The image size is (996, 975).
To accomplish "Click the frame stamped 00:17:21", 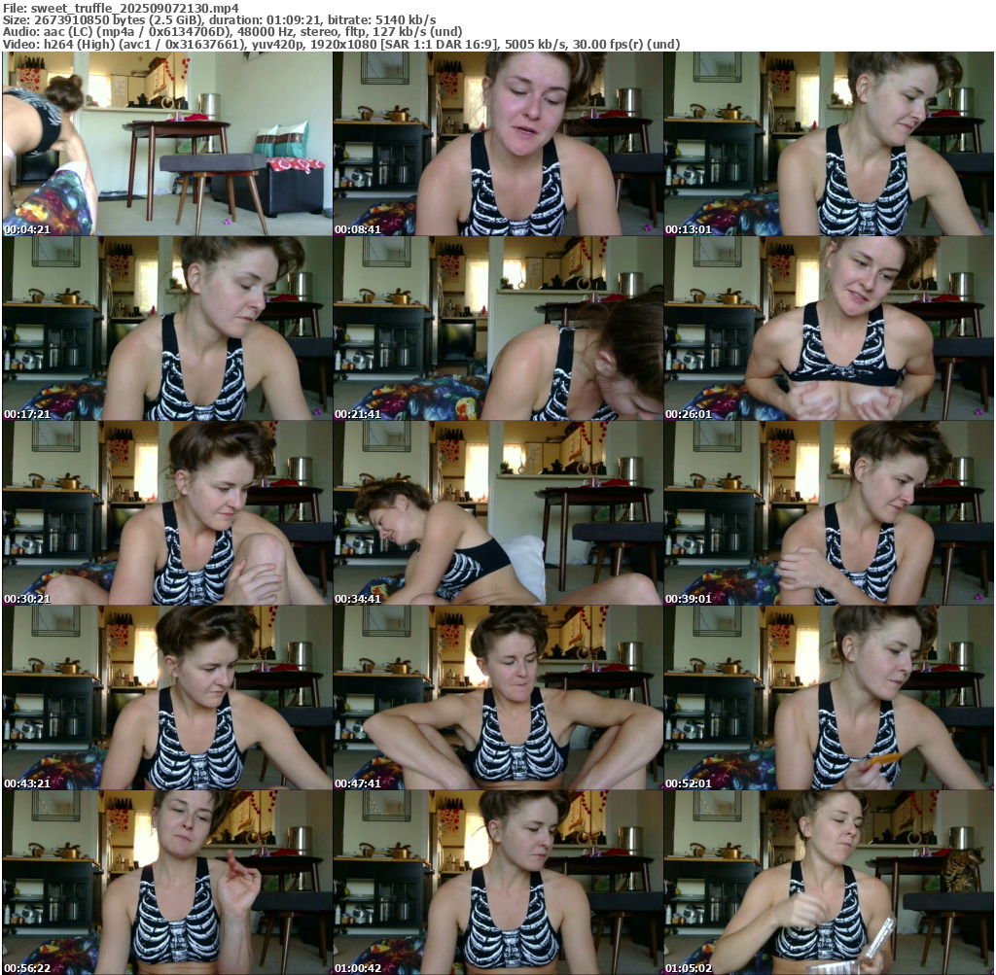I will click(x=166, y=329).
